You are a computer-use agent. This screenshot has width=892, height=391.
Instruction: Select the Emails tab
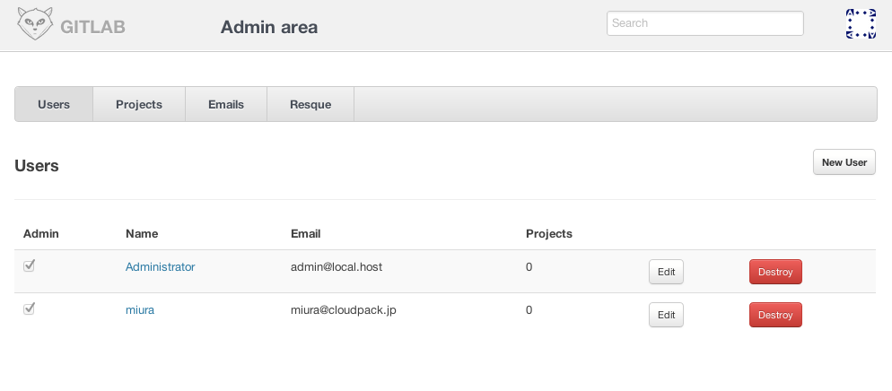[226, 104]
